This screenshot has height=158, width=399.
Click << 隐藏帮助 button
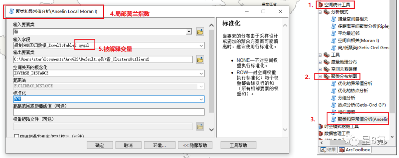click(195, 145)
